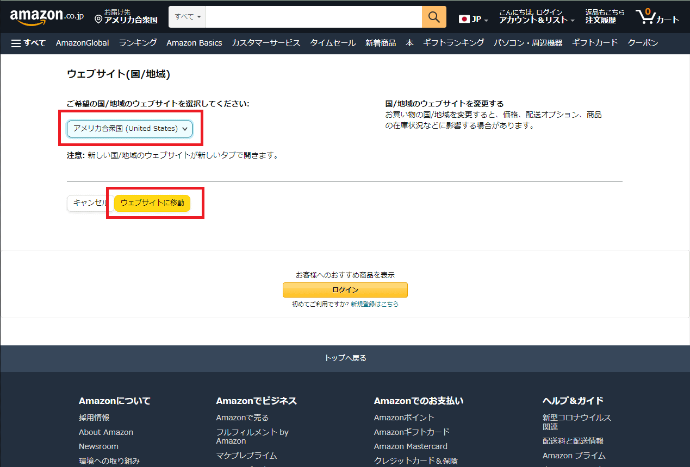
Task: Open フルフィルメント by Amazon footer link
Action: coord(252,437)
